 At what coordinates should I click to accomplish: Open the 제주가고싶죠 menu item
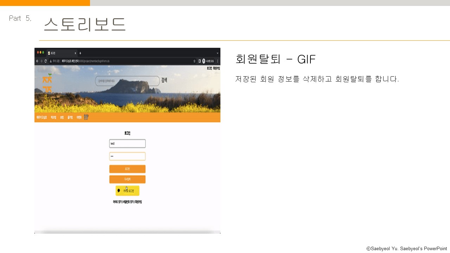tap(41, 117)
